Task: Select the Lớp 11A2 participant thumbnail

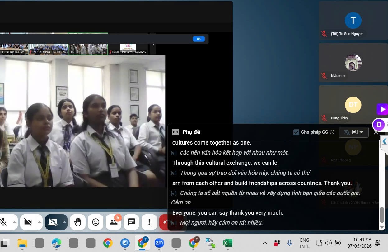Action: click(x=48, y=49)
